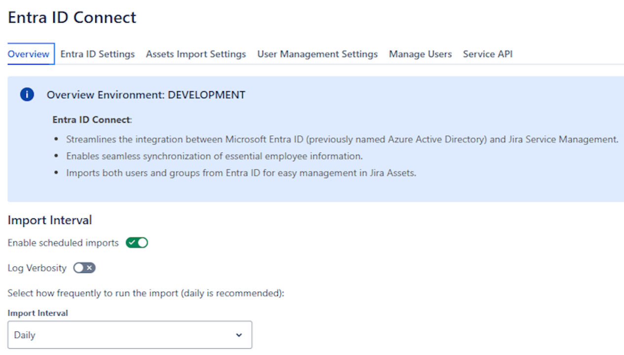Click the bold Entra ID Connect label inside the banner
This screenshot has width=624, height=355.
[92, 120]
